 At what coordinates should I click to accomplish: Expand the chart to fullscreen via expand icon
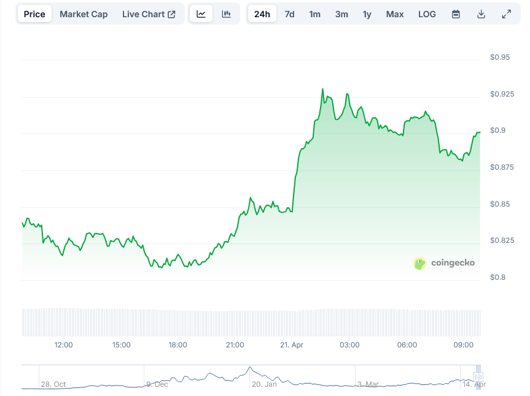pyautogui.click(x=506, y=14)
